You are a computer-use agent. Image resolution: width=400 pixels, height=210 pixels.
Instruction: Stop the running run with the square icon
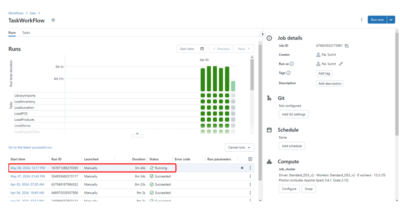click(x=242, y=168)
